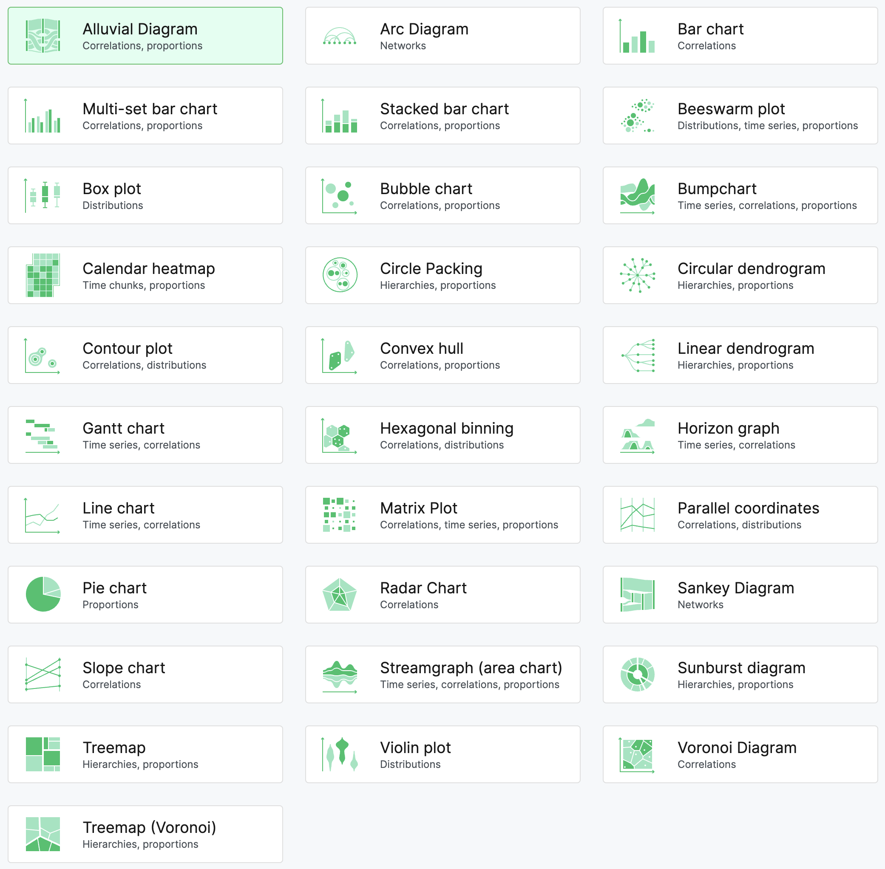Select the Violin plot card
Screen dimensions: 885x869
(x=442, y=754)
